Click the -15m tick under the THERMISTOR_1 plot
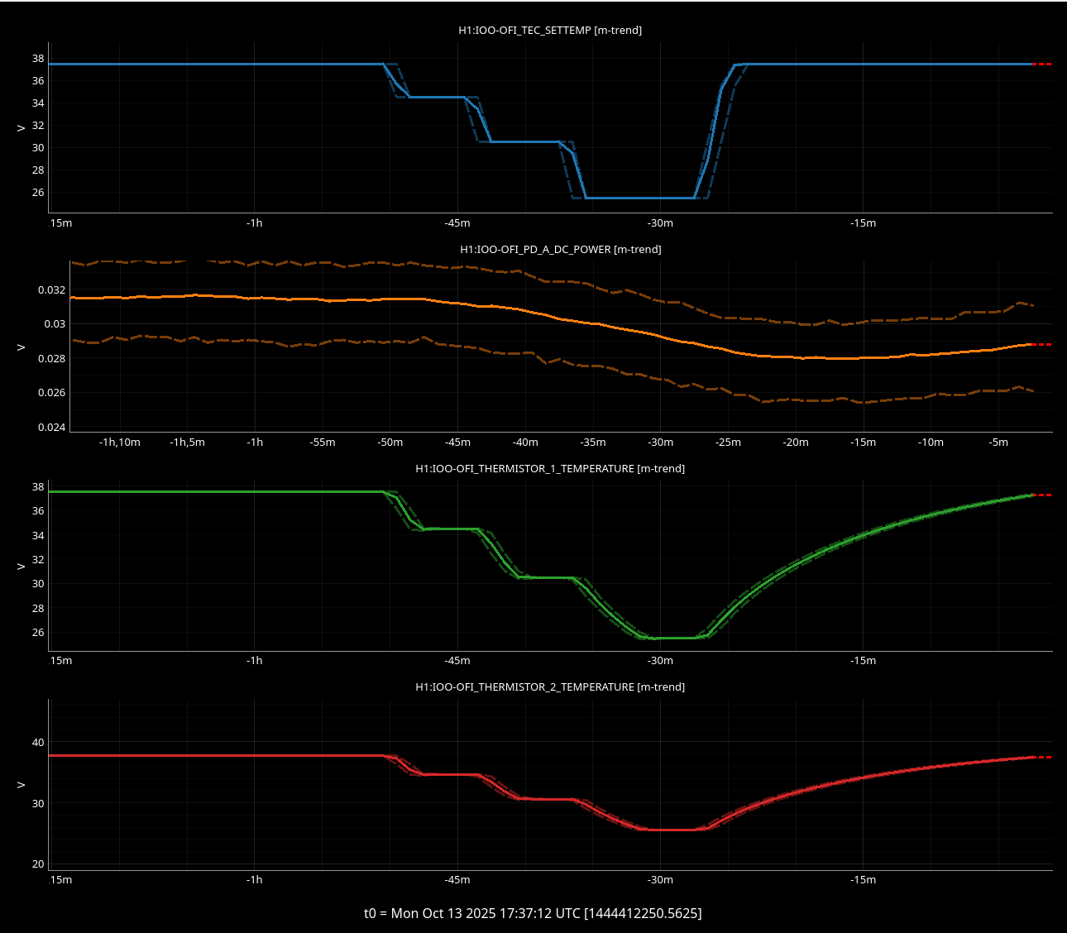The image size is (1067, 933). point(863,661)
